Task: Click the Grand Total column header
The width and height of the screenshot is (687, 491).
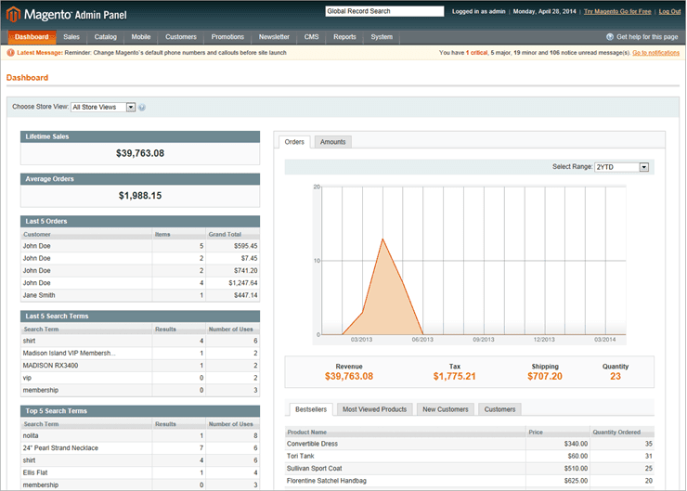Action: pos(233,234)
